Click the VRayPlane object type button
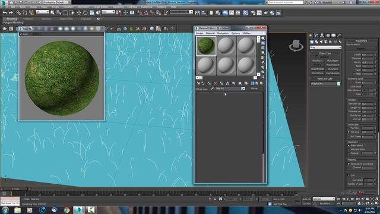The image size is (380, 214). [x=332, y=69]
